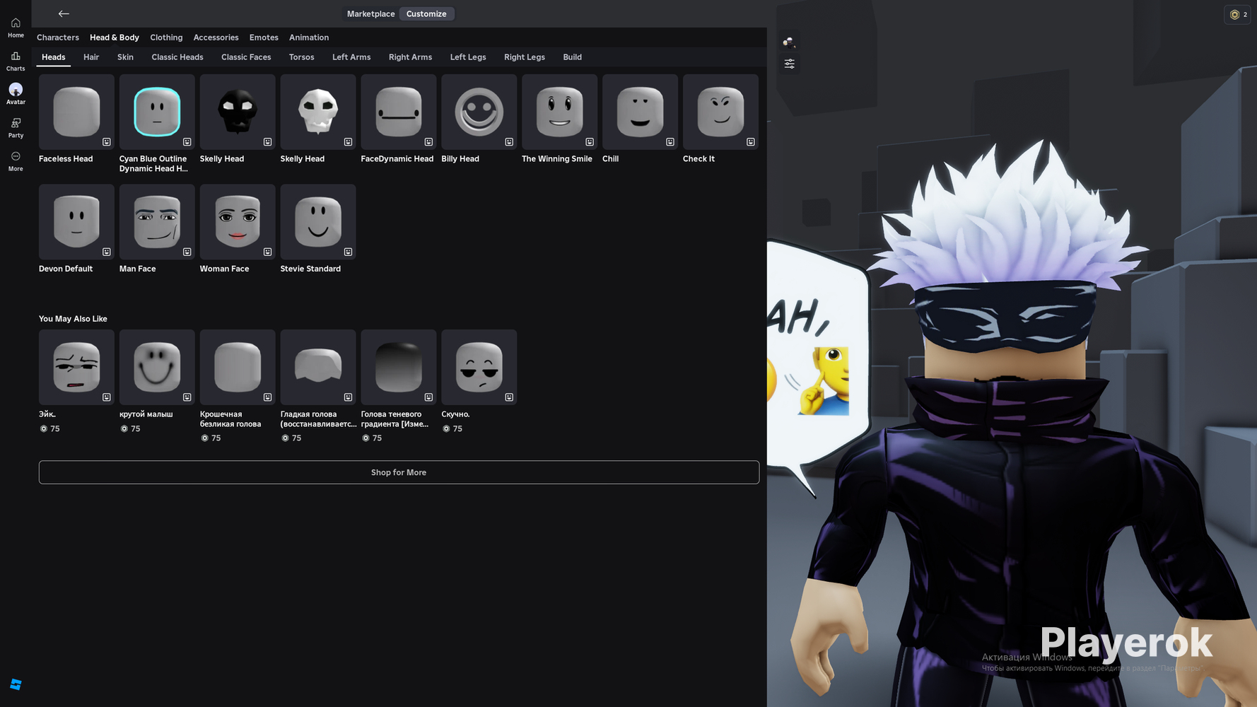Open the 'Голова теневого градиента' thumbnail
Screen dimensions: 1257x707
coord(399,367)
